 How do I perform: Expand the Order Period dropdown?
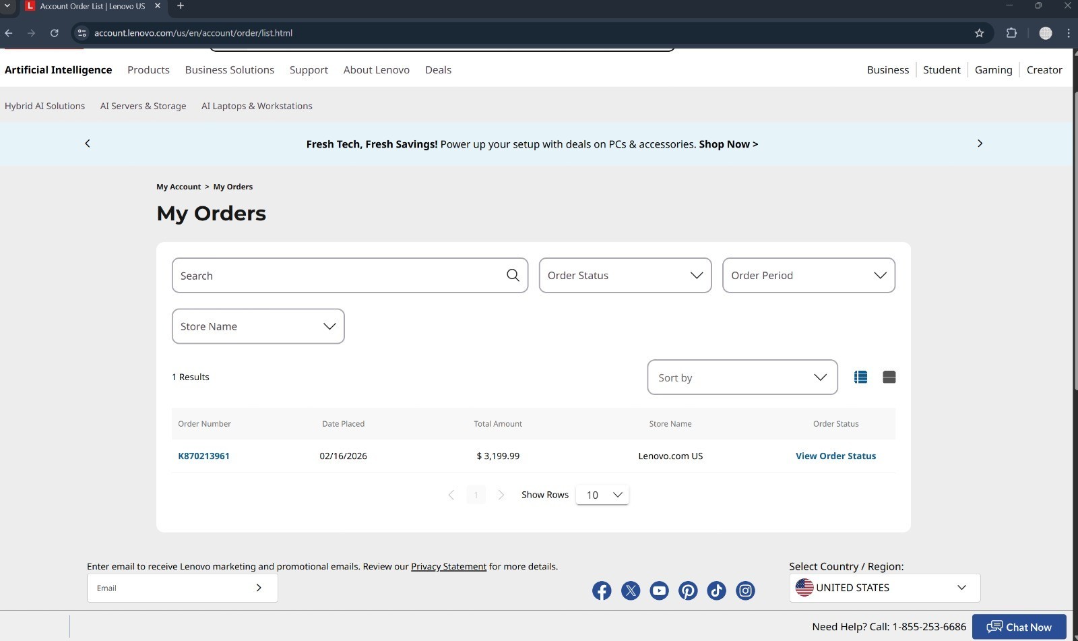tap(808, 275)
